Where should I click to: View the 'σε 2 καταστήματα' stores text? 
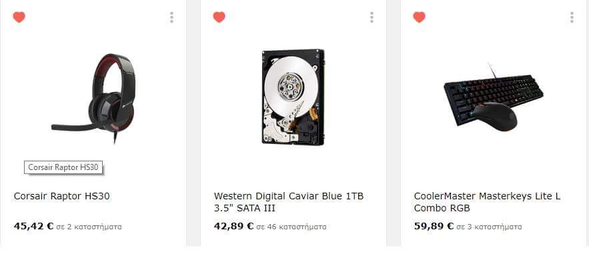pyautogui.click(x=89, y=227)
